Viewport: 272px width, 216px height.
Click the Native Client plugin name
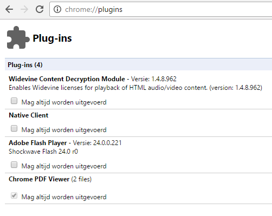point(29,115)
